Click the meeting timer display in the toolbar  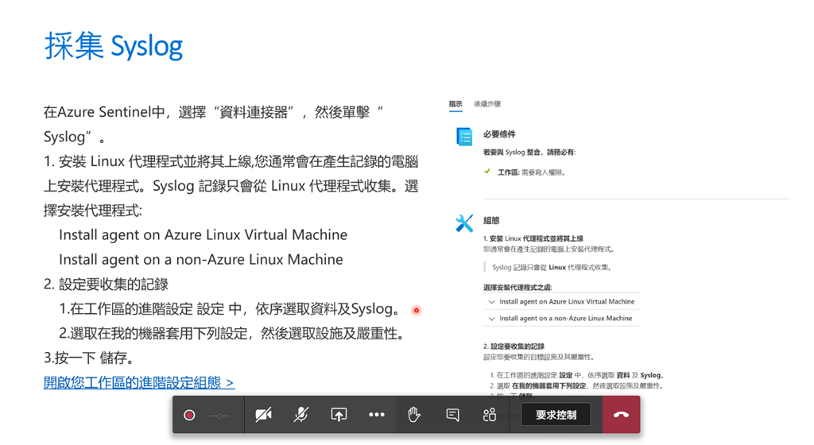pyautogui.click(x=219, y=416)
